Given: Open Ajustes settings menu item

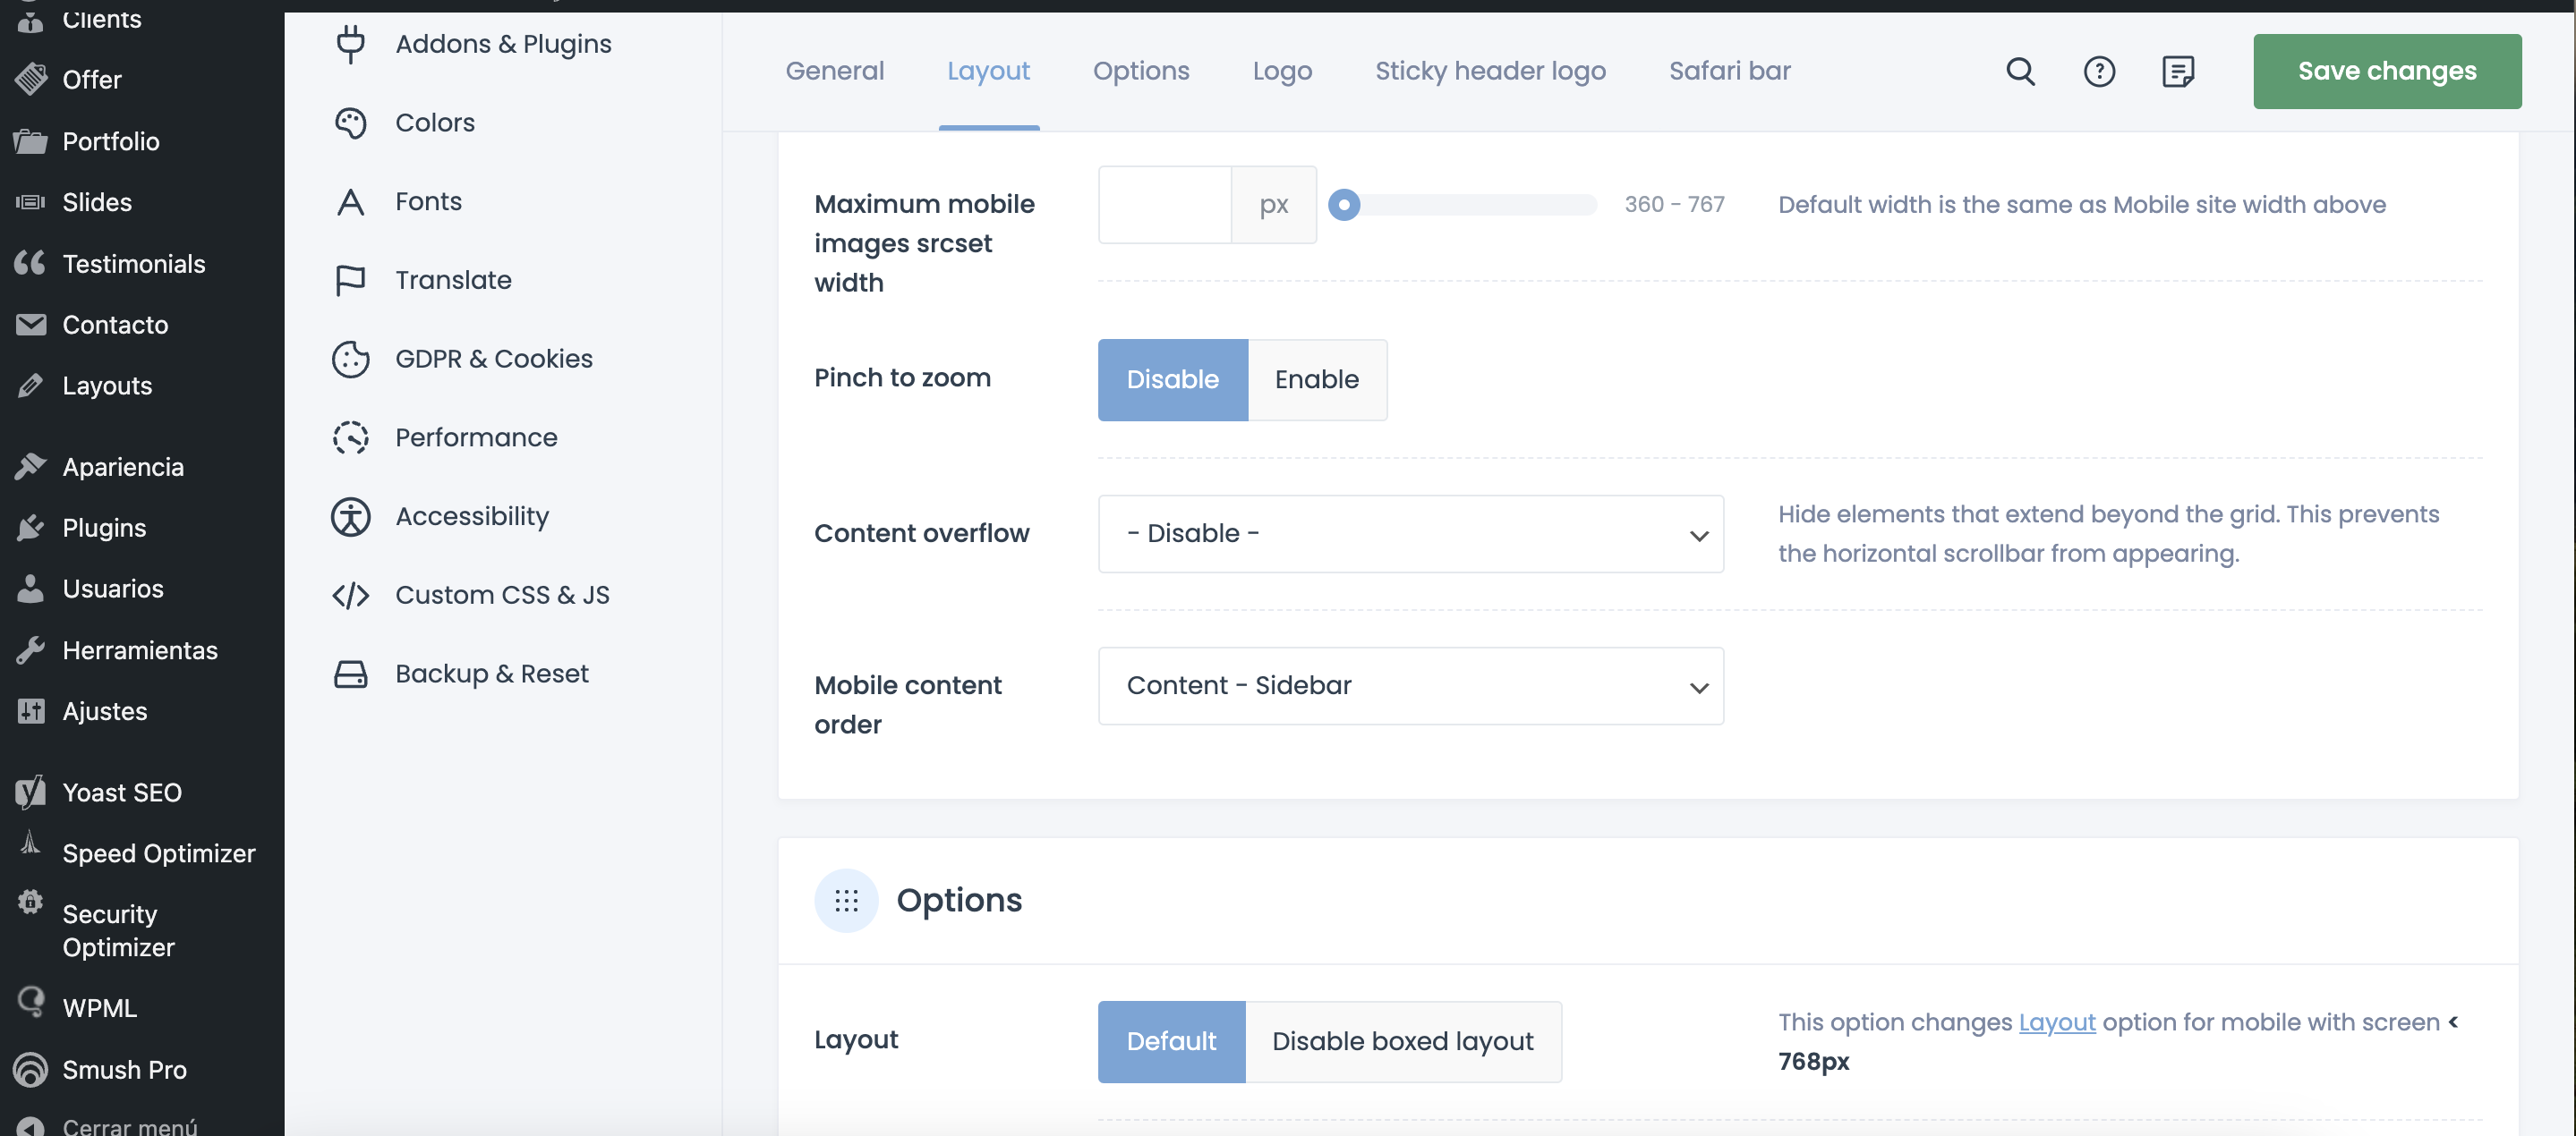Looking at the screenshot, I should point(104,711).
